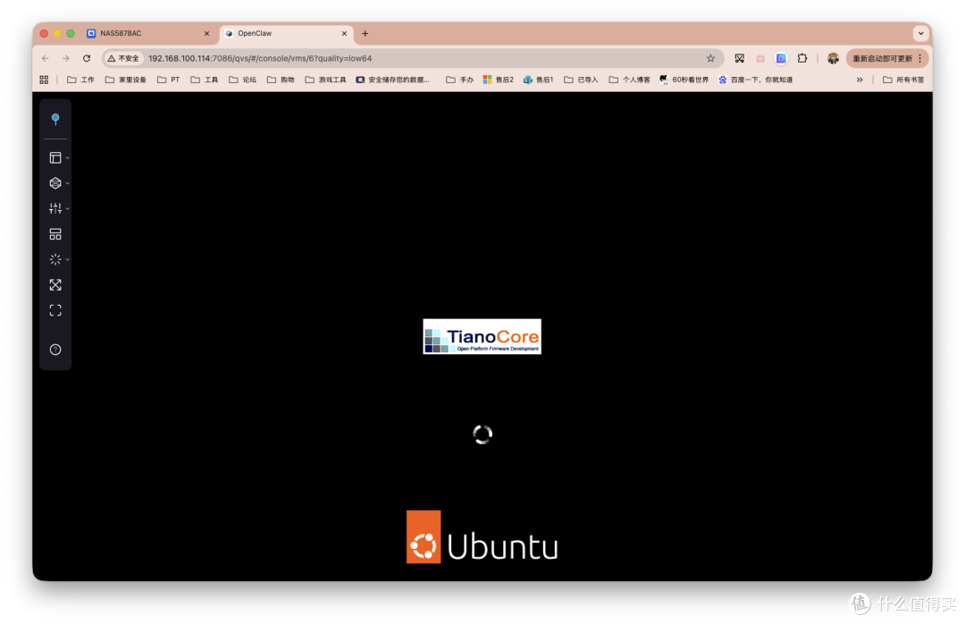Open the panel layout icon in console sidebar

coord(55,157)
